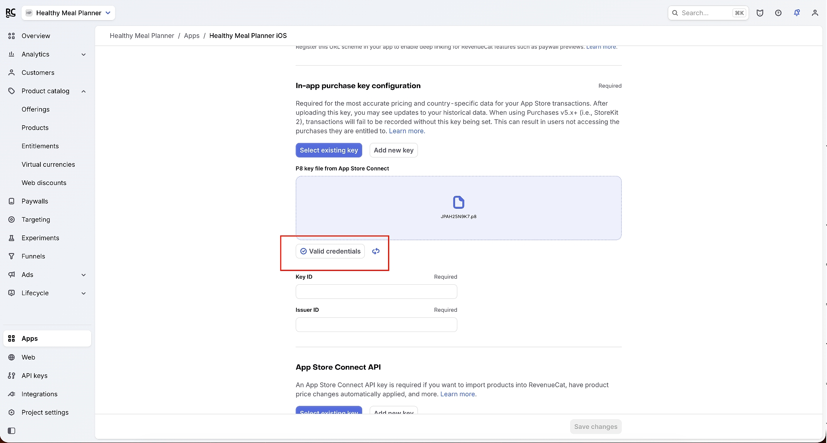Click the Save changes button
Image resolution: width=827 pixels, height=443 pixels.
(596, 426)
